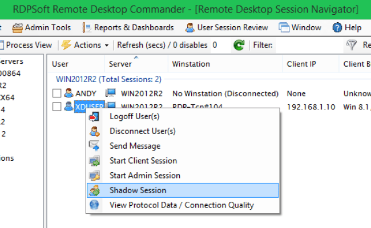Open User Session Review menu
Screen dimensions: 371x228
tap(227, 27)
